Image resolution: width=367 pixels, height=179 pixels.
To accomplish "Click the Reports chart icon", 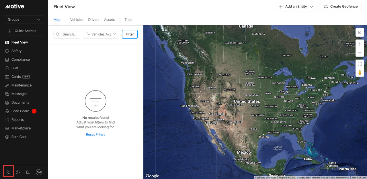I will click(x=7, y=120).
